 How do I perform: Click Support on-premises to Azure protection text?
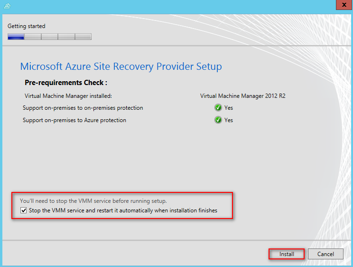click(74, 120)
